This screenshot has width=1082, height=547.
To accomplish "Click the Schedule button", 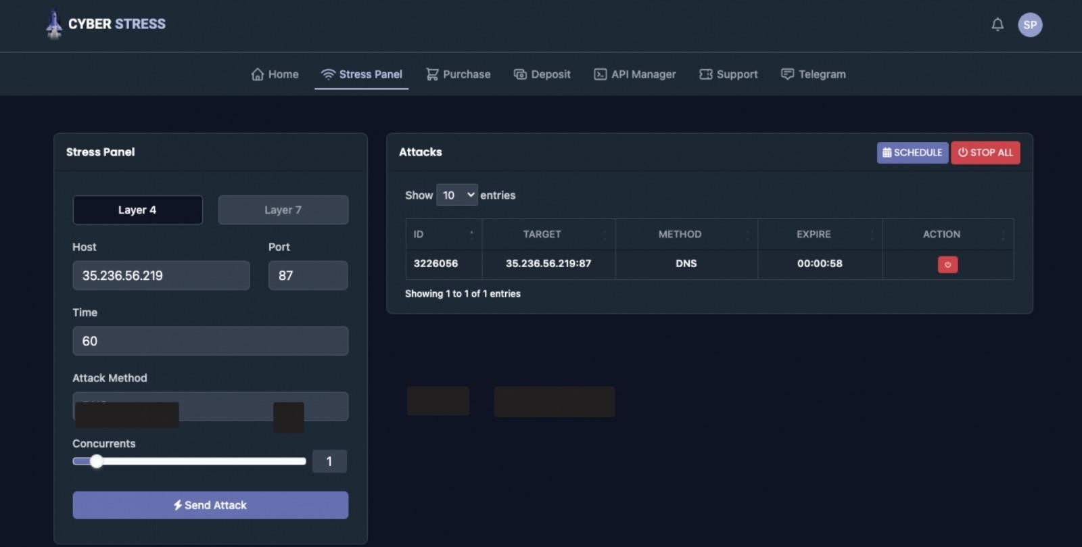I will [912, 153].
